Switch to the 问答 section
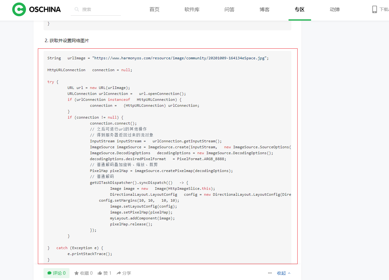Screen dimensions: 389x280 pos(229,9)
